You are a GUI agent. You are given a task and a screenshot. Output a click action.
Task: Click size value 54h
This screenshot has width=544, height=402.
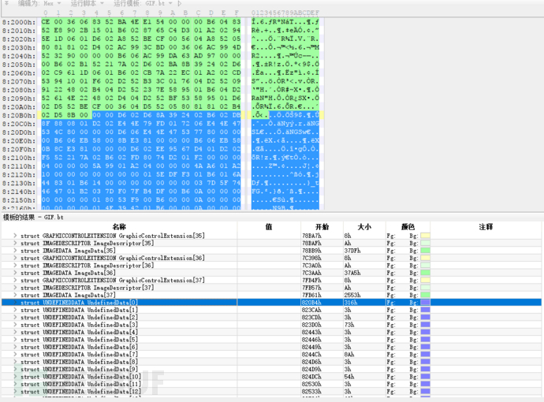pos(349,377)
